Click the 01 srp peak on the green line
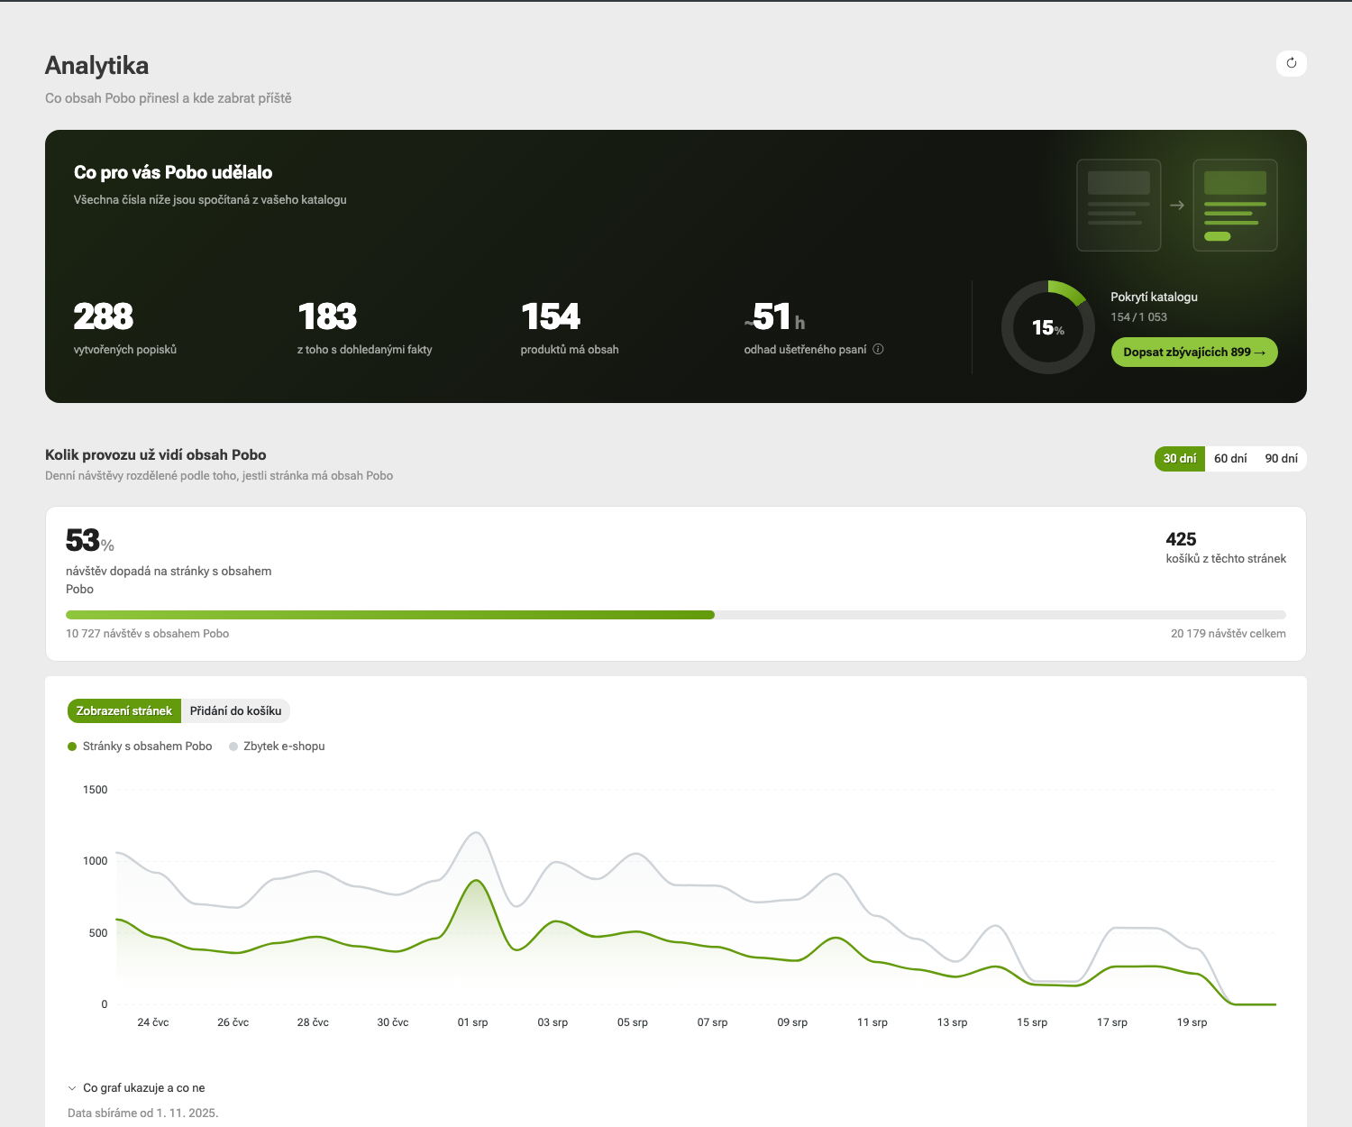1352x1127 pixels. coord(475,881)
